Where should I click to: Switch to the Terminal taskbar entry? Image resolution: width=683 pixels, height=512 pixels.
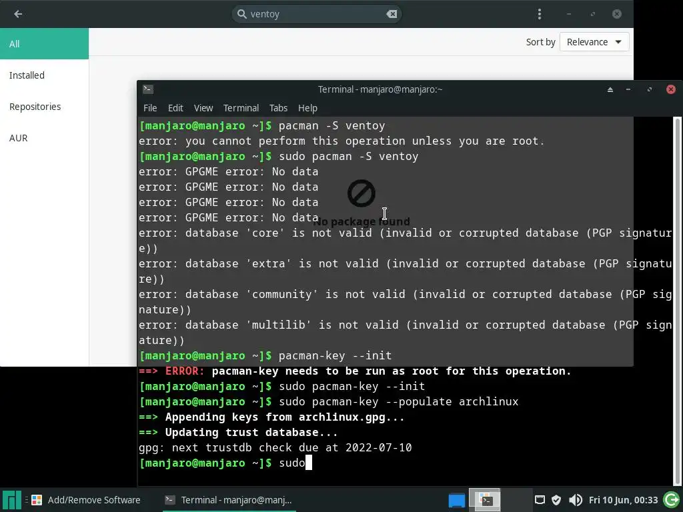coord(229,500)
